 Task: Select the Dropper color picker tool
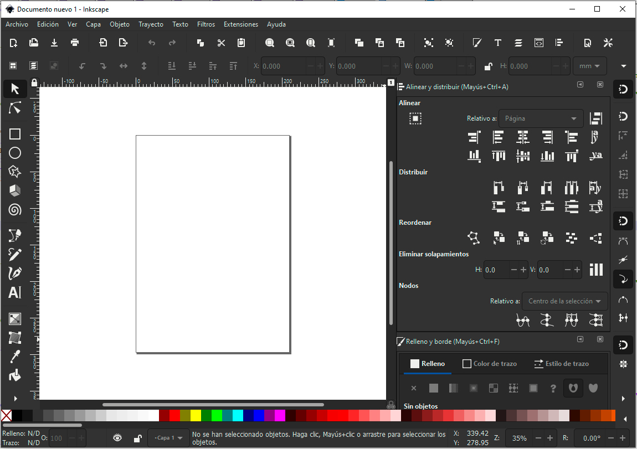[x=15, y=356]
